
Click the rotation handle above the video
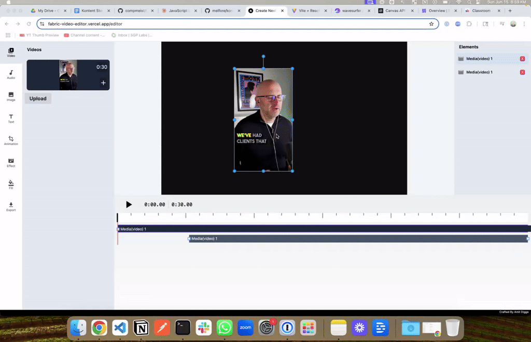pyautogui.click(x=263, y=56)
